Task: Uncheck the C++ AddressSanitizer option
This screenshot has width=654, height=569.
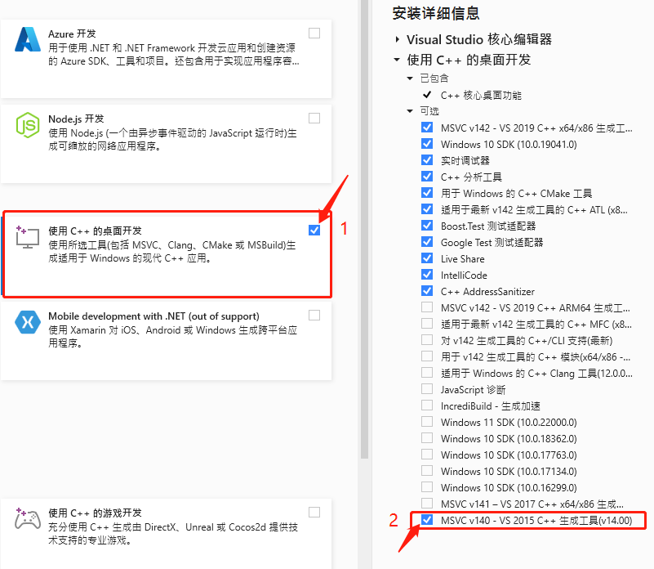Action: pos(427,291)
